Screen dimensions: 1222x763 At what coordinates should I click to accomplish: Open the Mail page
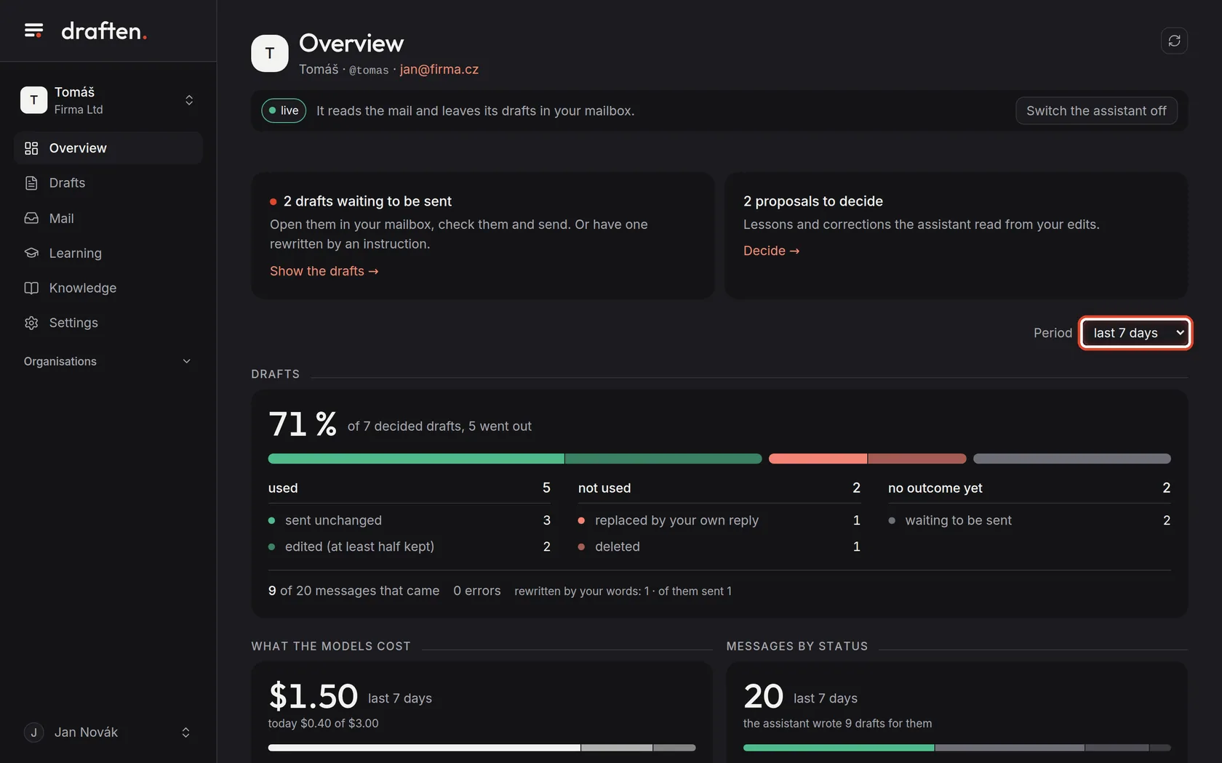coord(108,218)
